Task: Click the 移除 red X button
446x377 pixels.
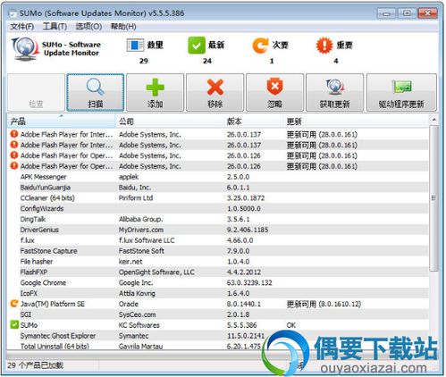Action: [215, 93]
